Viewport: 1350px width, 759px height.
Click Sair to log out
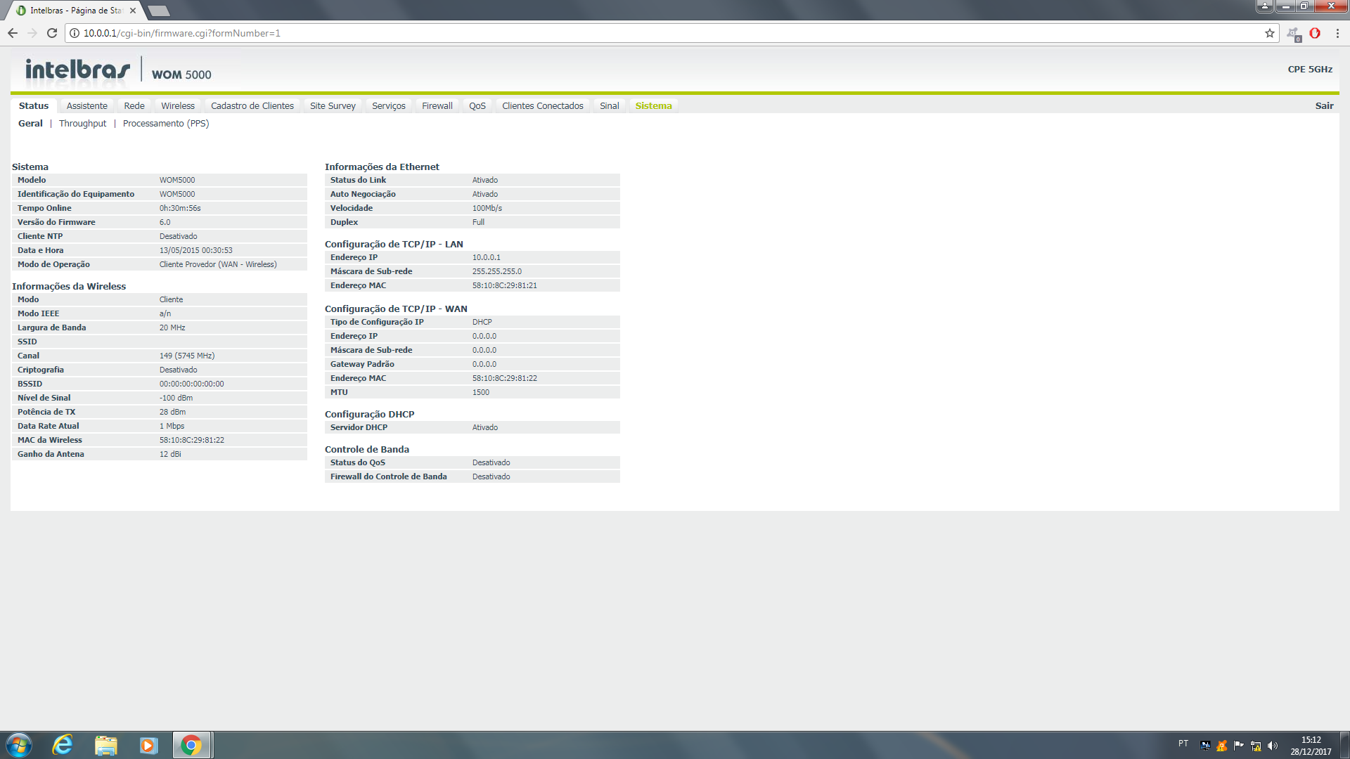tap(1324, 106)
